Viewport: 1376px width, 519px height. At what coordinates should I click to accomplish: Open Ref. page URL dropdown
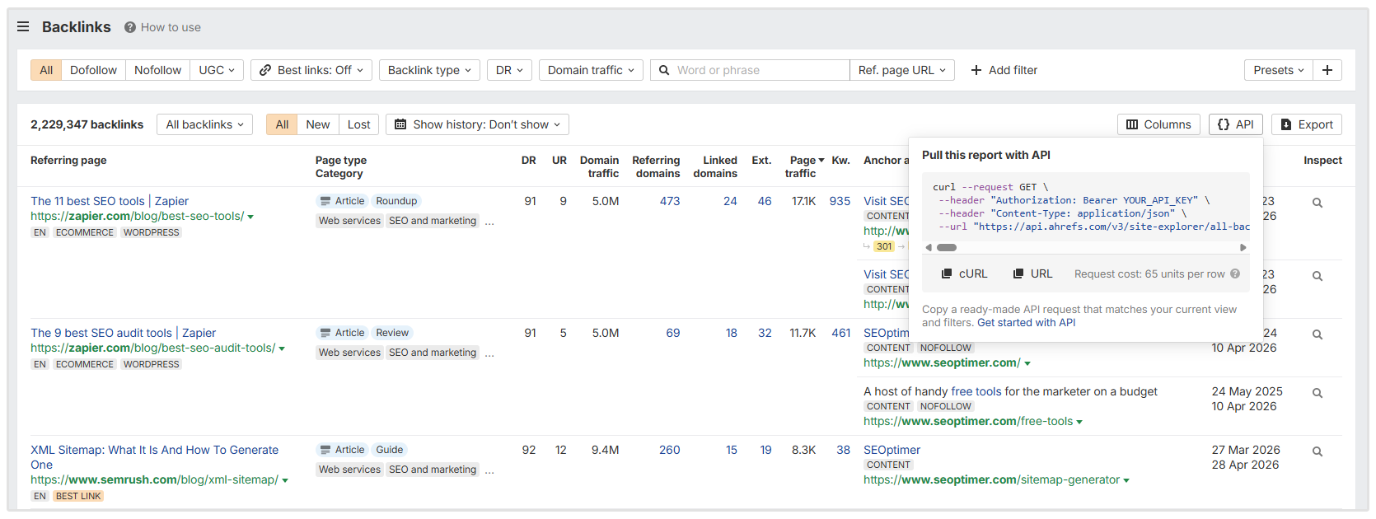coord(902,70)
